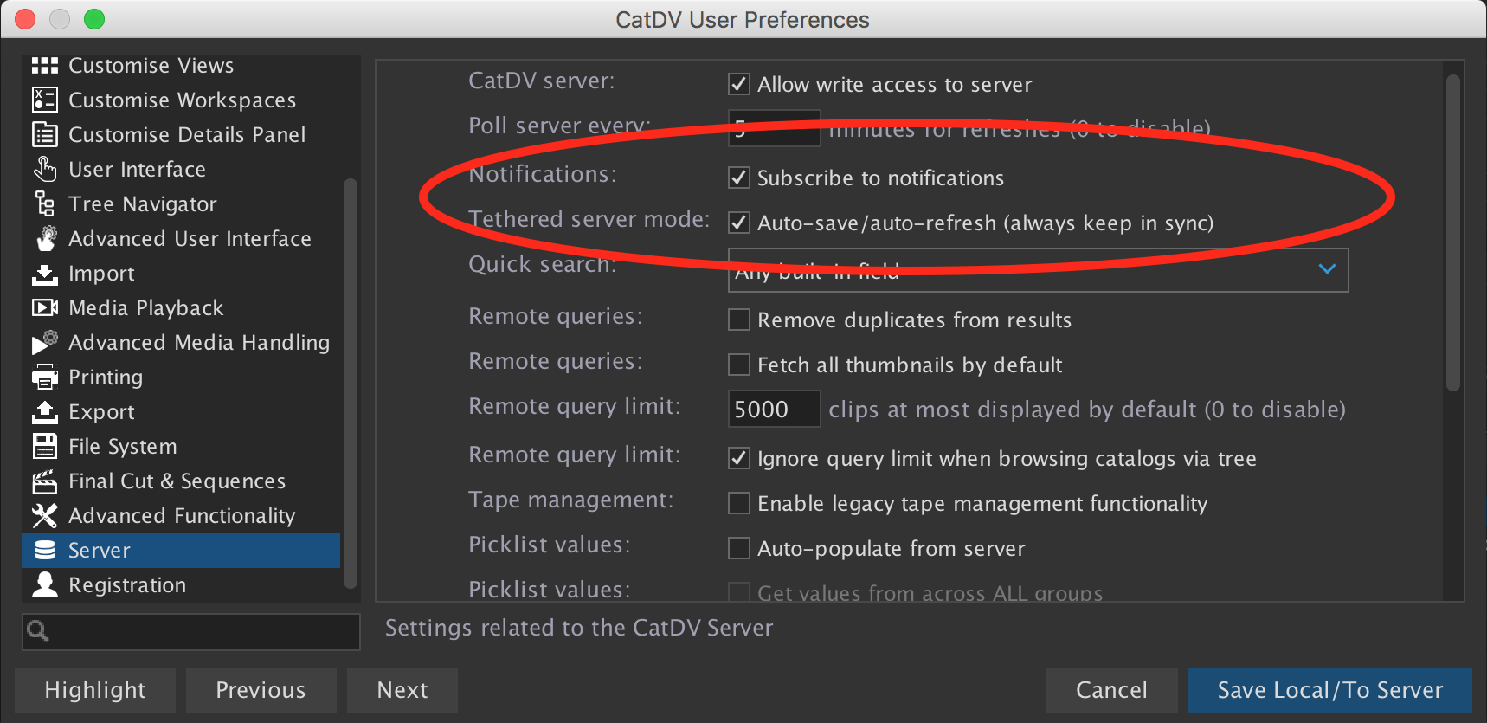Disable Allow write access to server

point(739,84)
